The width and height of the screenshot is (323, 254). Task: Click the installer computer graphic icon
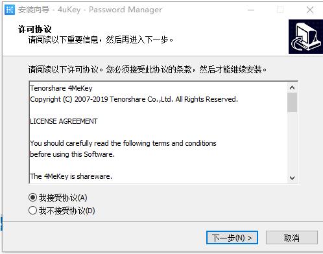tap(305, 36)
